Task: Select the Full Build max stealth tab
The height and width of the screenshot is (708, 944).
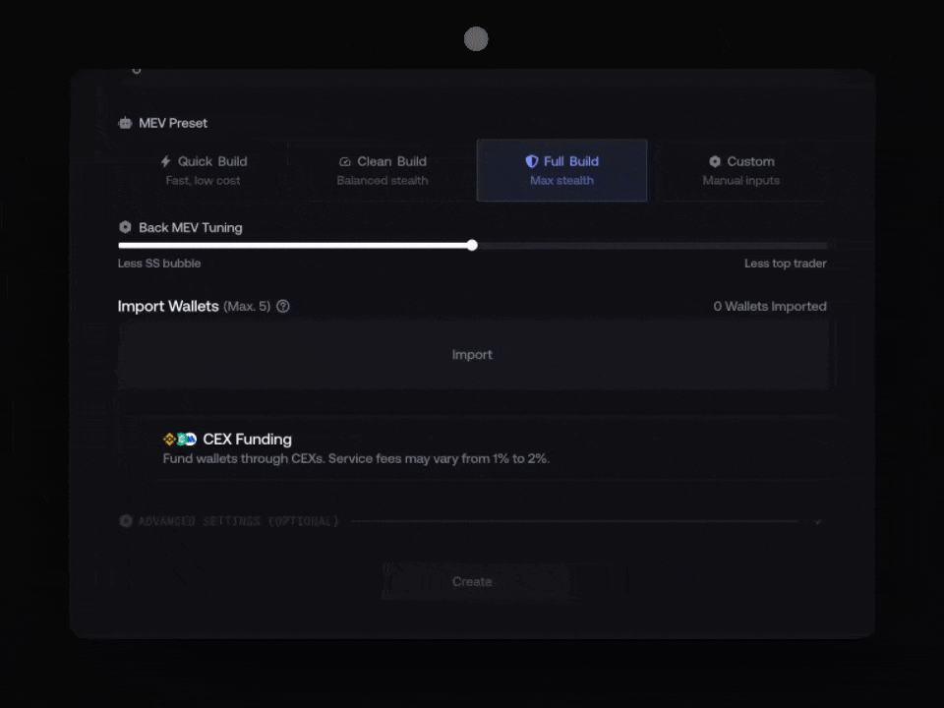Action: [x=561, y=170]
